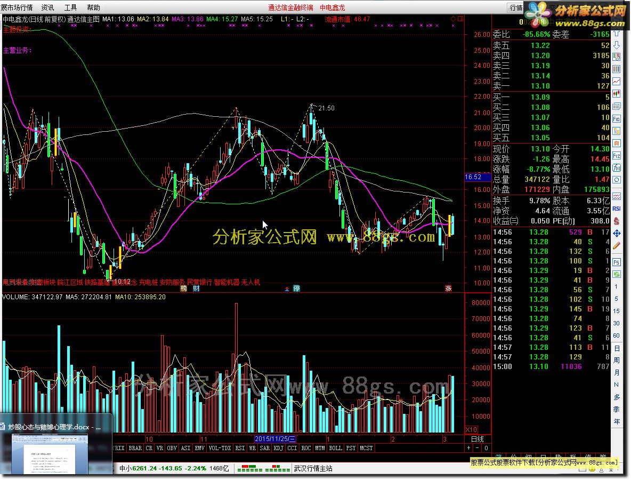Click the green refresh arrows icon

[x=617, y=274]
